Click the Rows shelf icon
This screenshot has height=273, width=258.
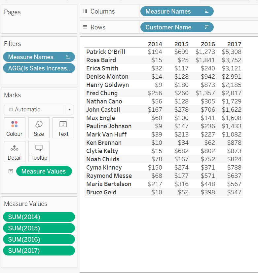(x=85, y=27)
